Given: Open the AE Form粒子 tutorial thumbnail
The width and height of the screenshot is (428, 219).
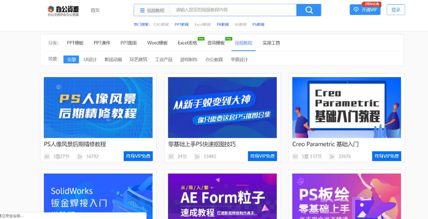Looking at the screenshot, I should tap(222, 196).
